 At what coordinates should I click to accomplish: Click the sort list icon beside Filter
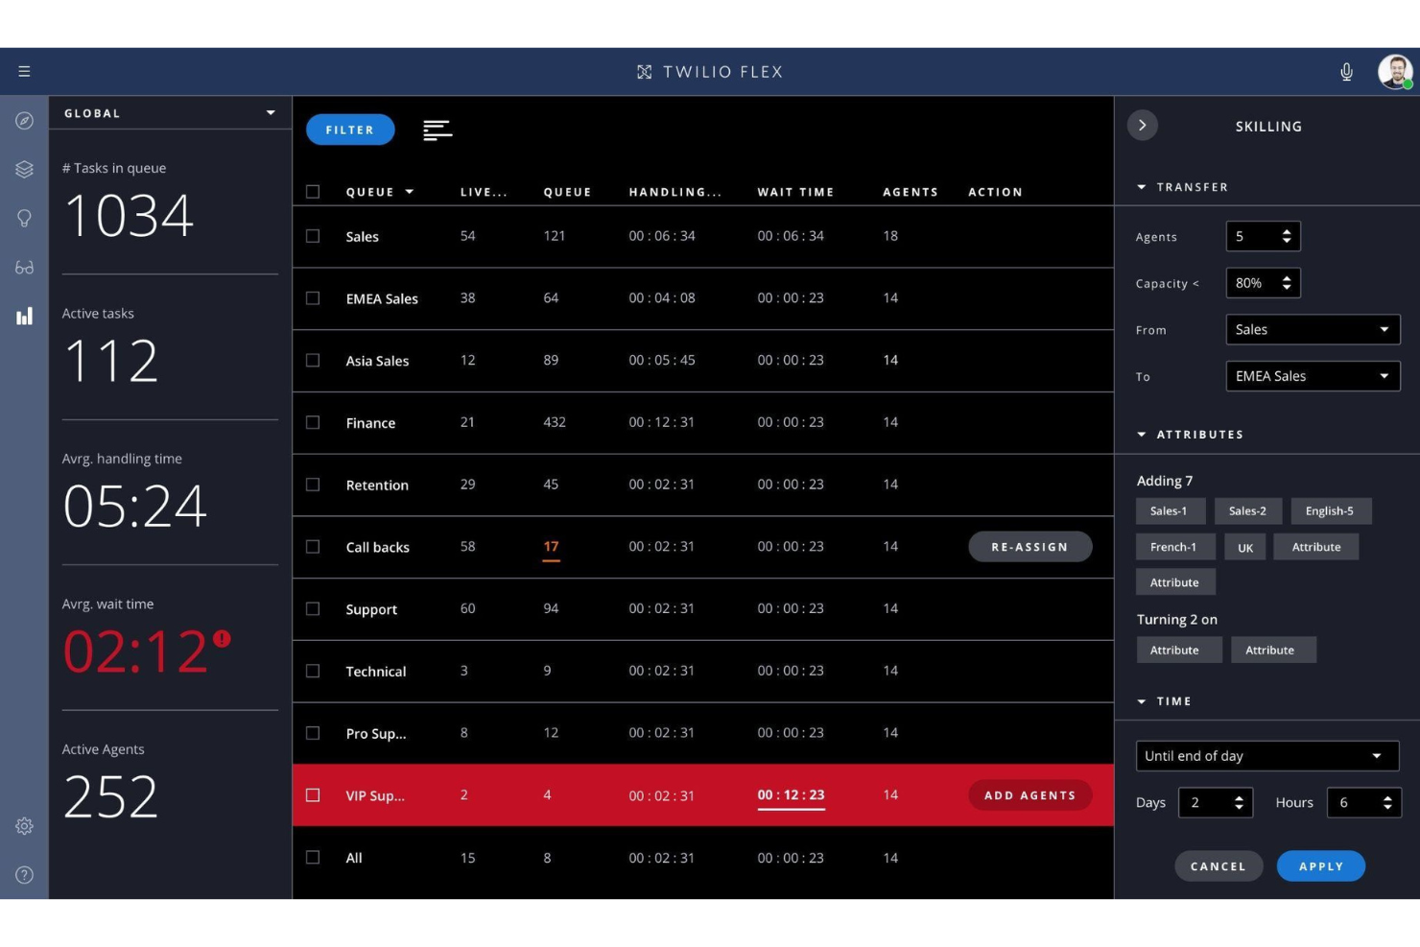coord(438,130)
